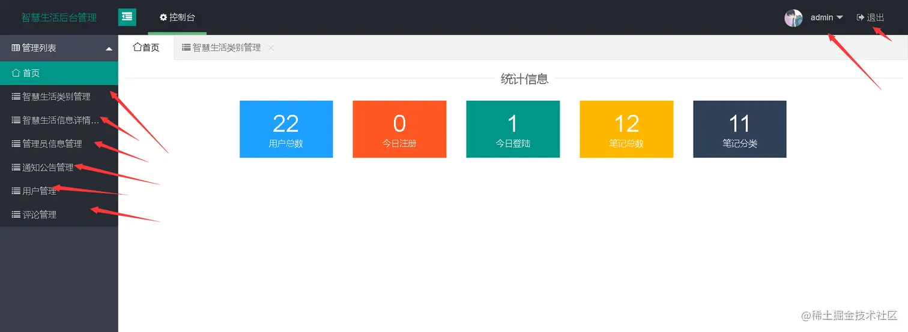Click the 统计信息 heading
This screenshot has width=908, height=332.
524,79
